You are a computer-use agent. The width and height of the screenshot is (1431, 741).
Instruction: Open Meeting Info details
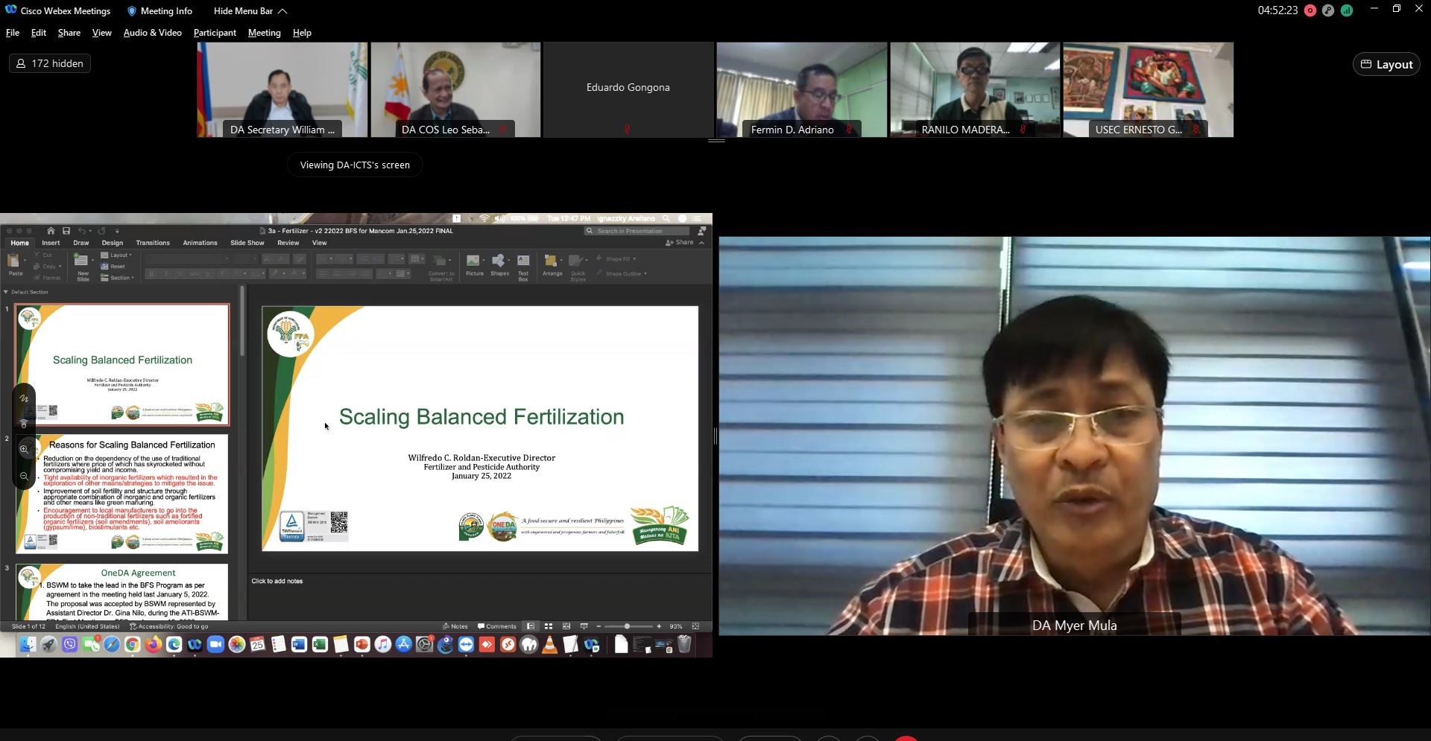159,11
